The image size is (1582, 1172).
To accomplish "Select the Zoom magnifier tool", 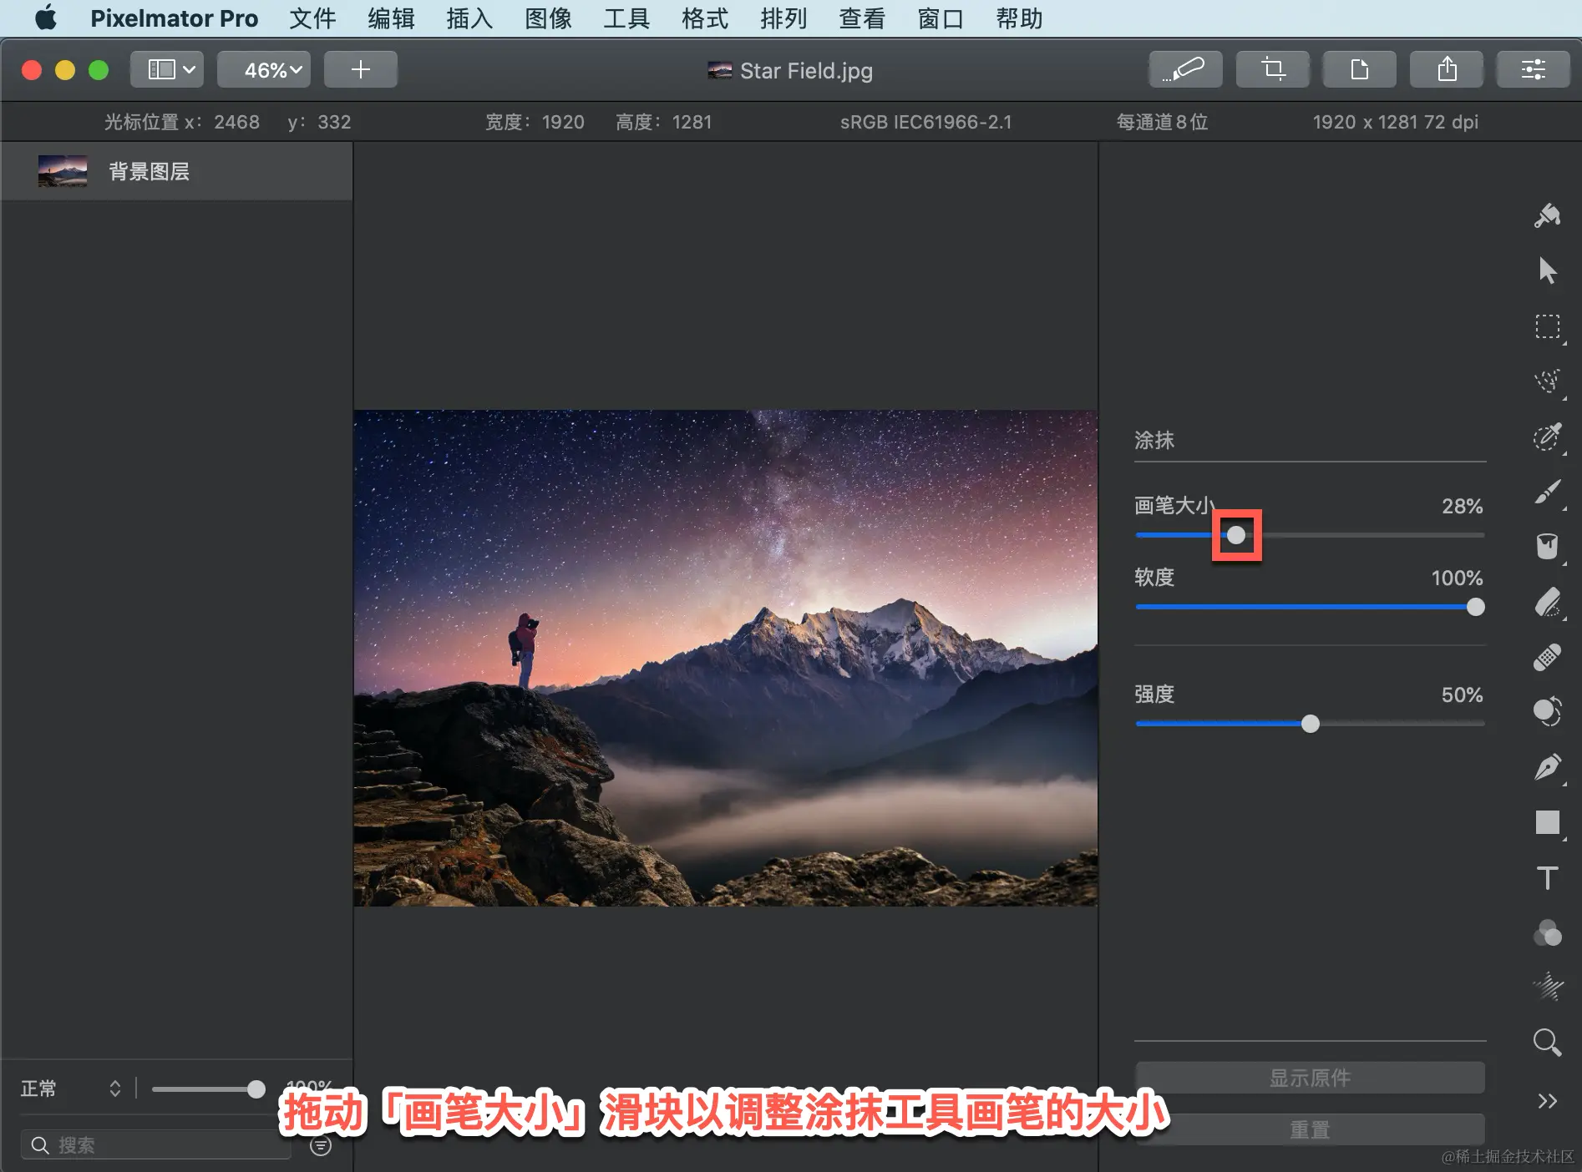I will point(1548,1042).
